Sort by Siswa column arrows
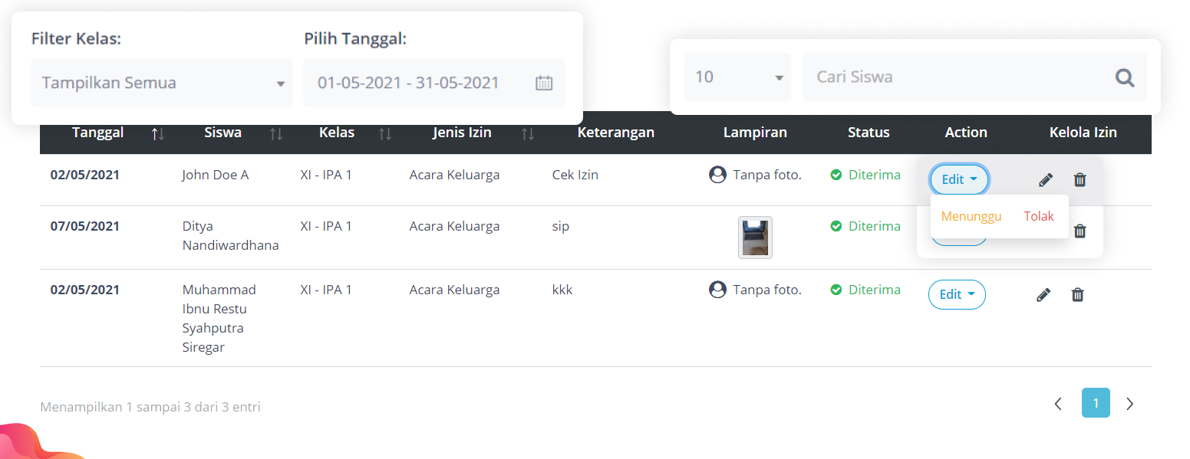This screenshot has height=459, width=1190. pyautogui.click(x=276, y=134)
